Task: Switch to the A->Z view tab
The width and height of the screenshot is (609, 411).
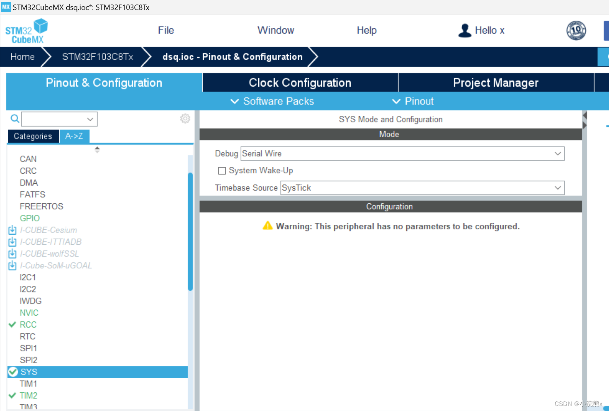Action: pyautogui.click(x=74, y=136)
